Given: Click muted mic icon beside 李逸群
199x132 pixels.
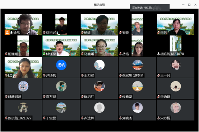Looking at the screenshot, I should point(159,97).
